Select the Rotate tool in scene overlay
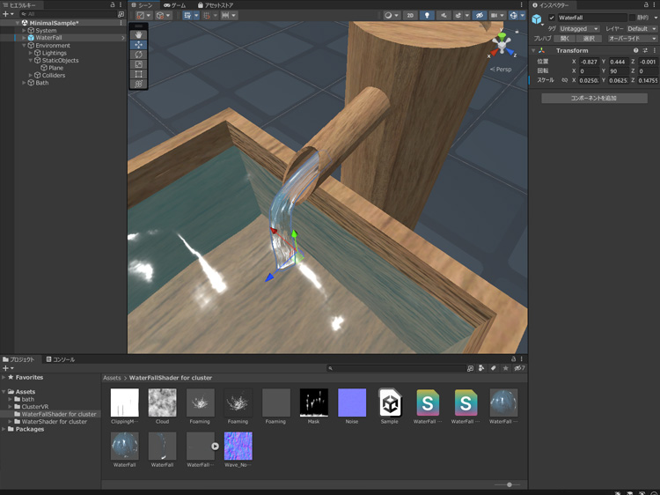The width and height of the screenshot is (660, 495). (x=139, y=55)
